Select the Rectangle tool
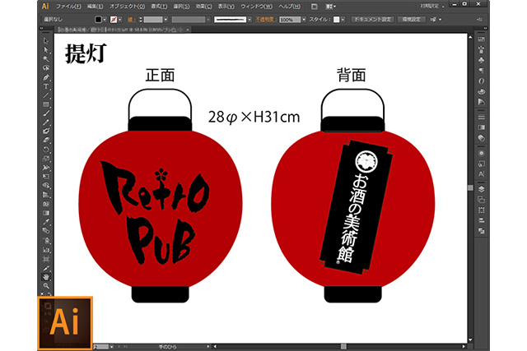Screen dimensions: 527x351 coord(46,104)
